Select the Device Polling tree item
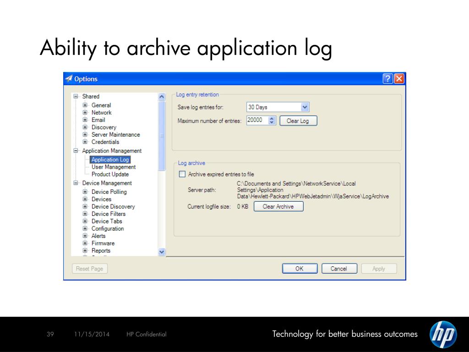469x352 pixels. (109, 192)
